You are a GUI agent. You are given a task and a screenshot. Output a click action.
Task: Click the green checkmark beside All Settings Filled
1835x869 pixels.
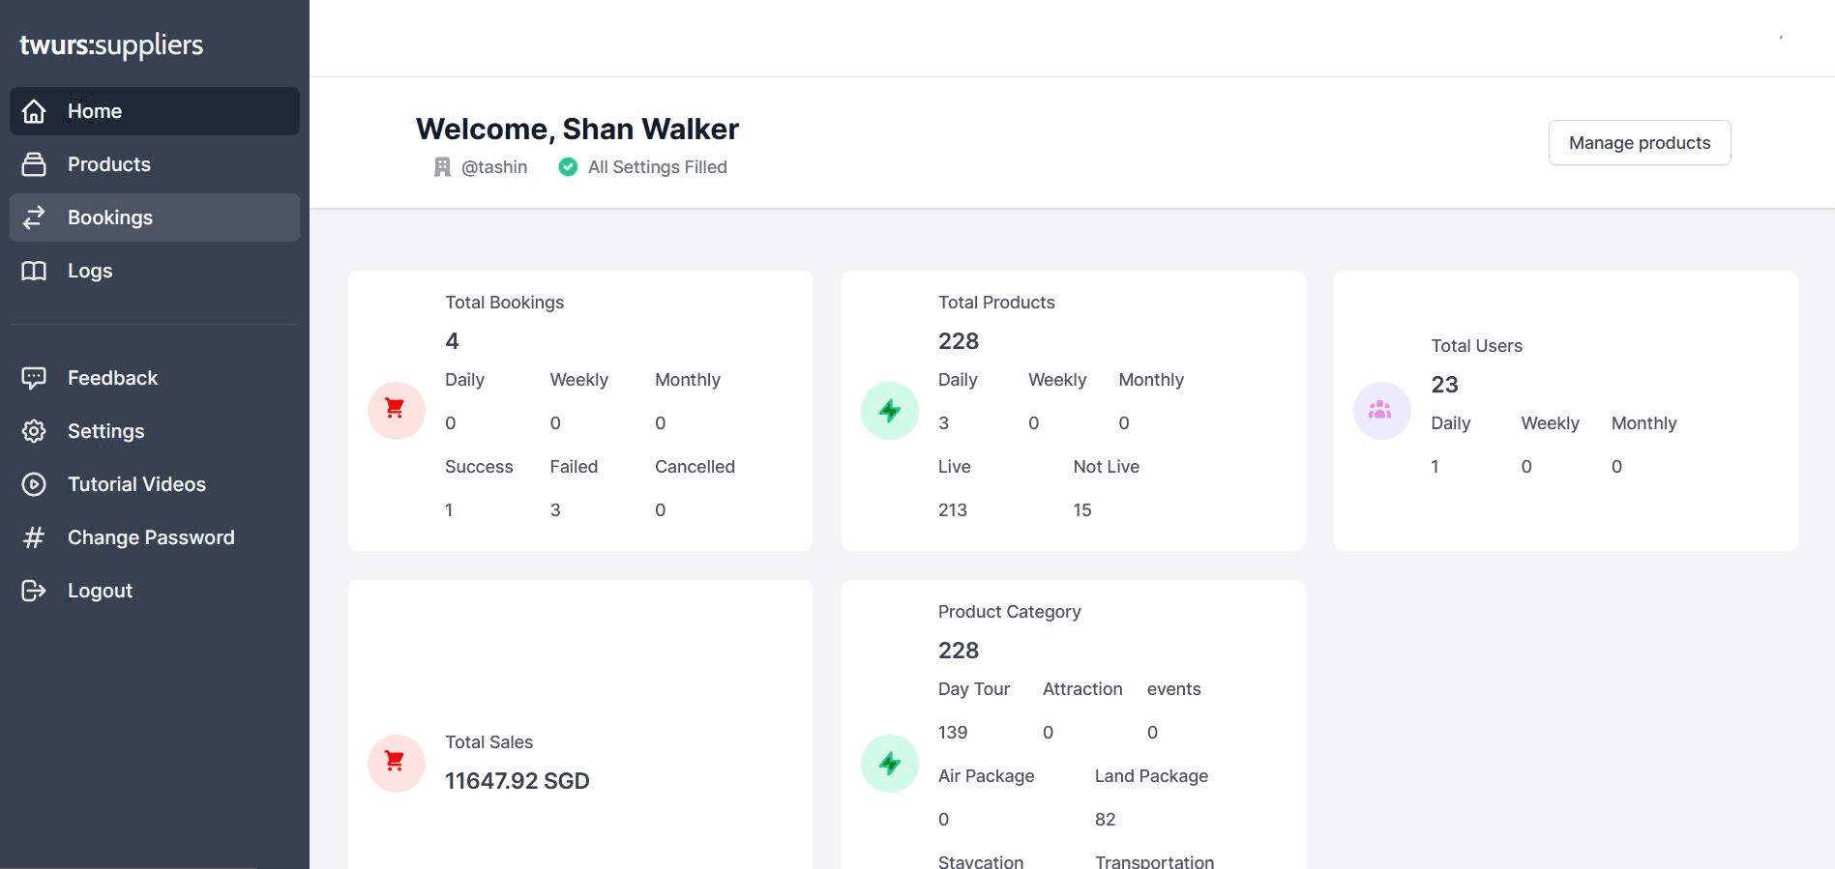tap(568, 167)
